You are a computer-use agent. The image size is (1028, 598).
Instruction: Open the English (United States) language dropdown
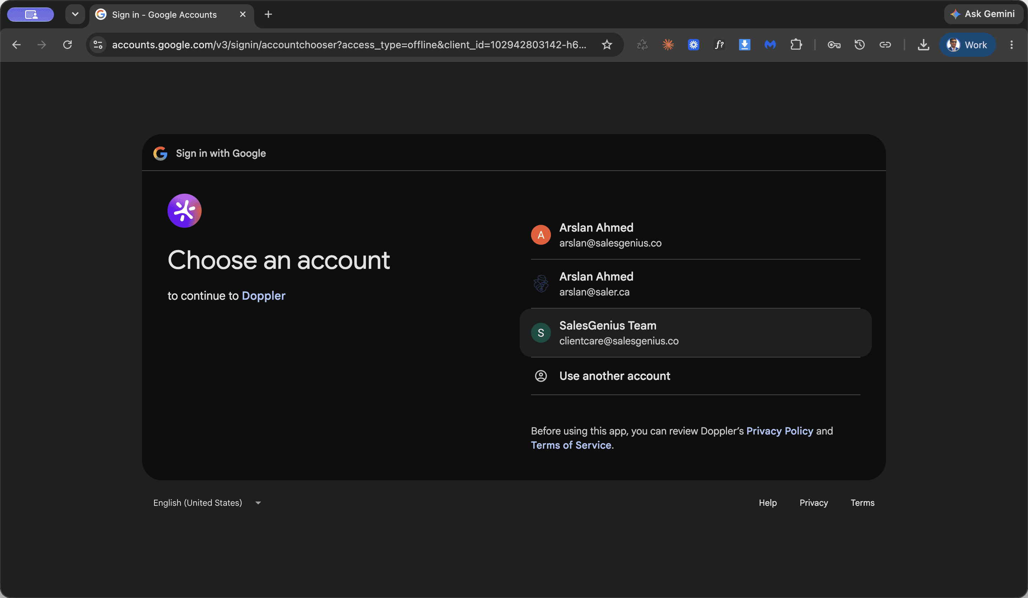[x=207, y=503]
